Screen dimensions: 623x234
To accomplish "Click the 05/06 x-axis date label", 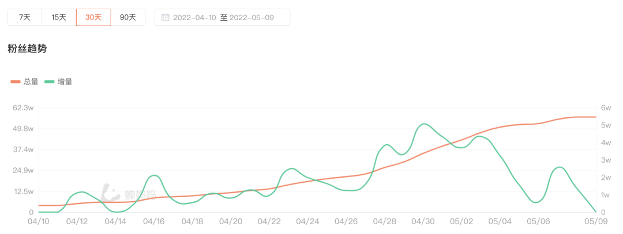I will point(539,221).
